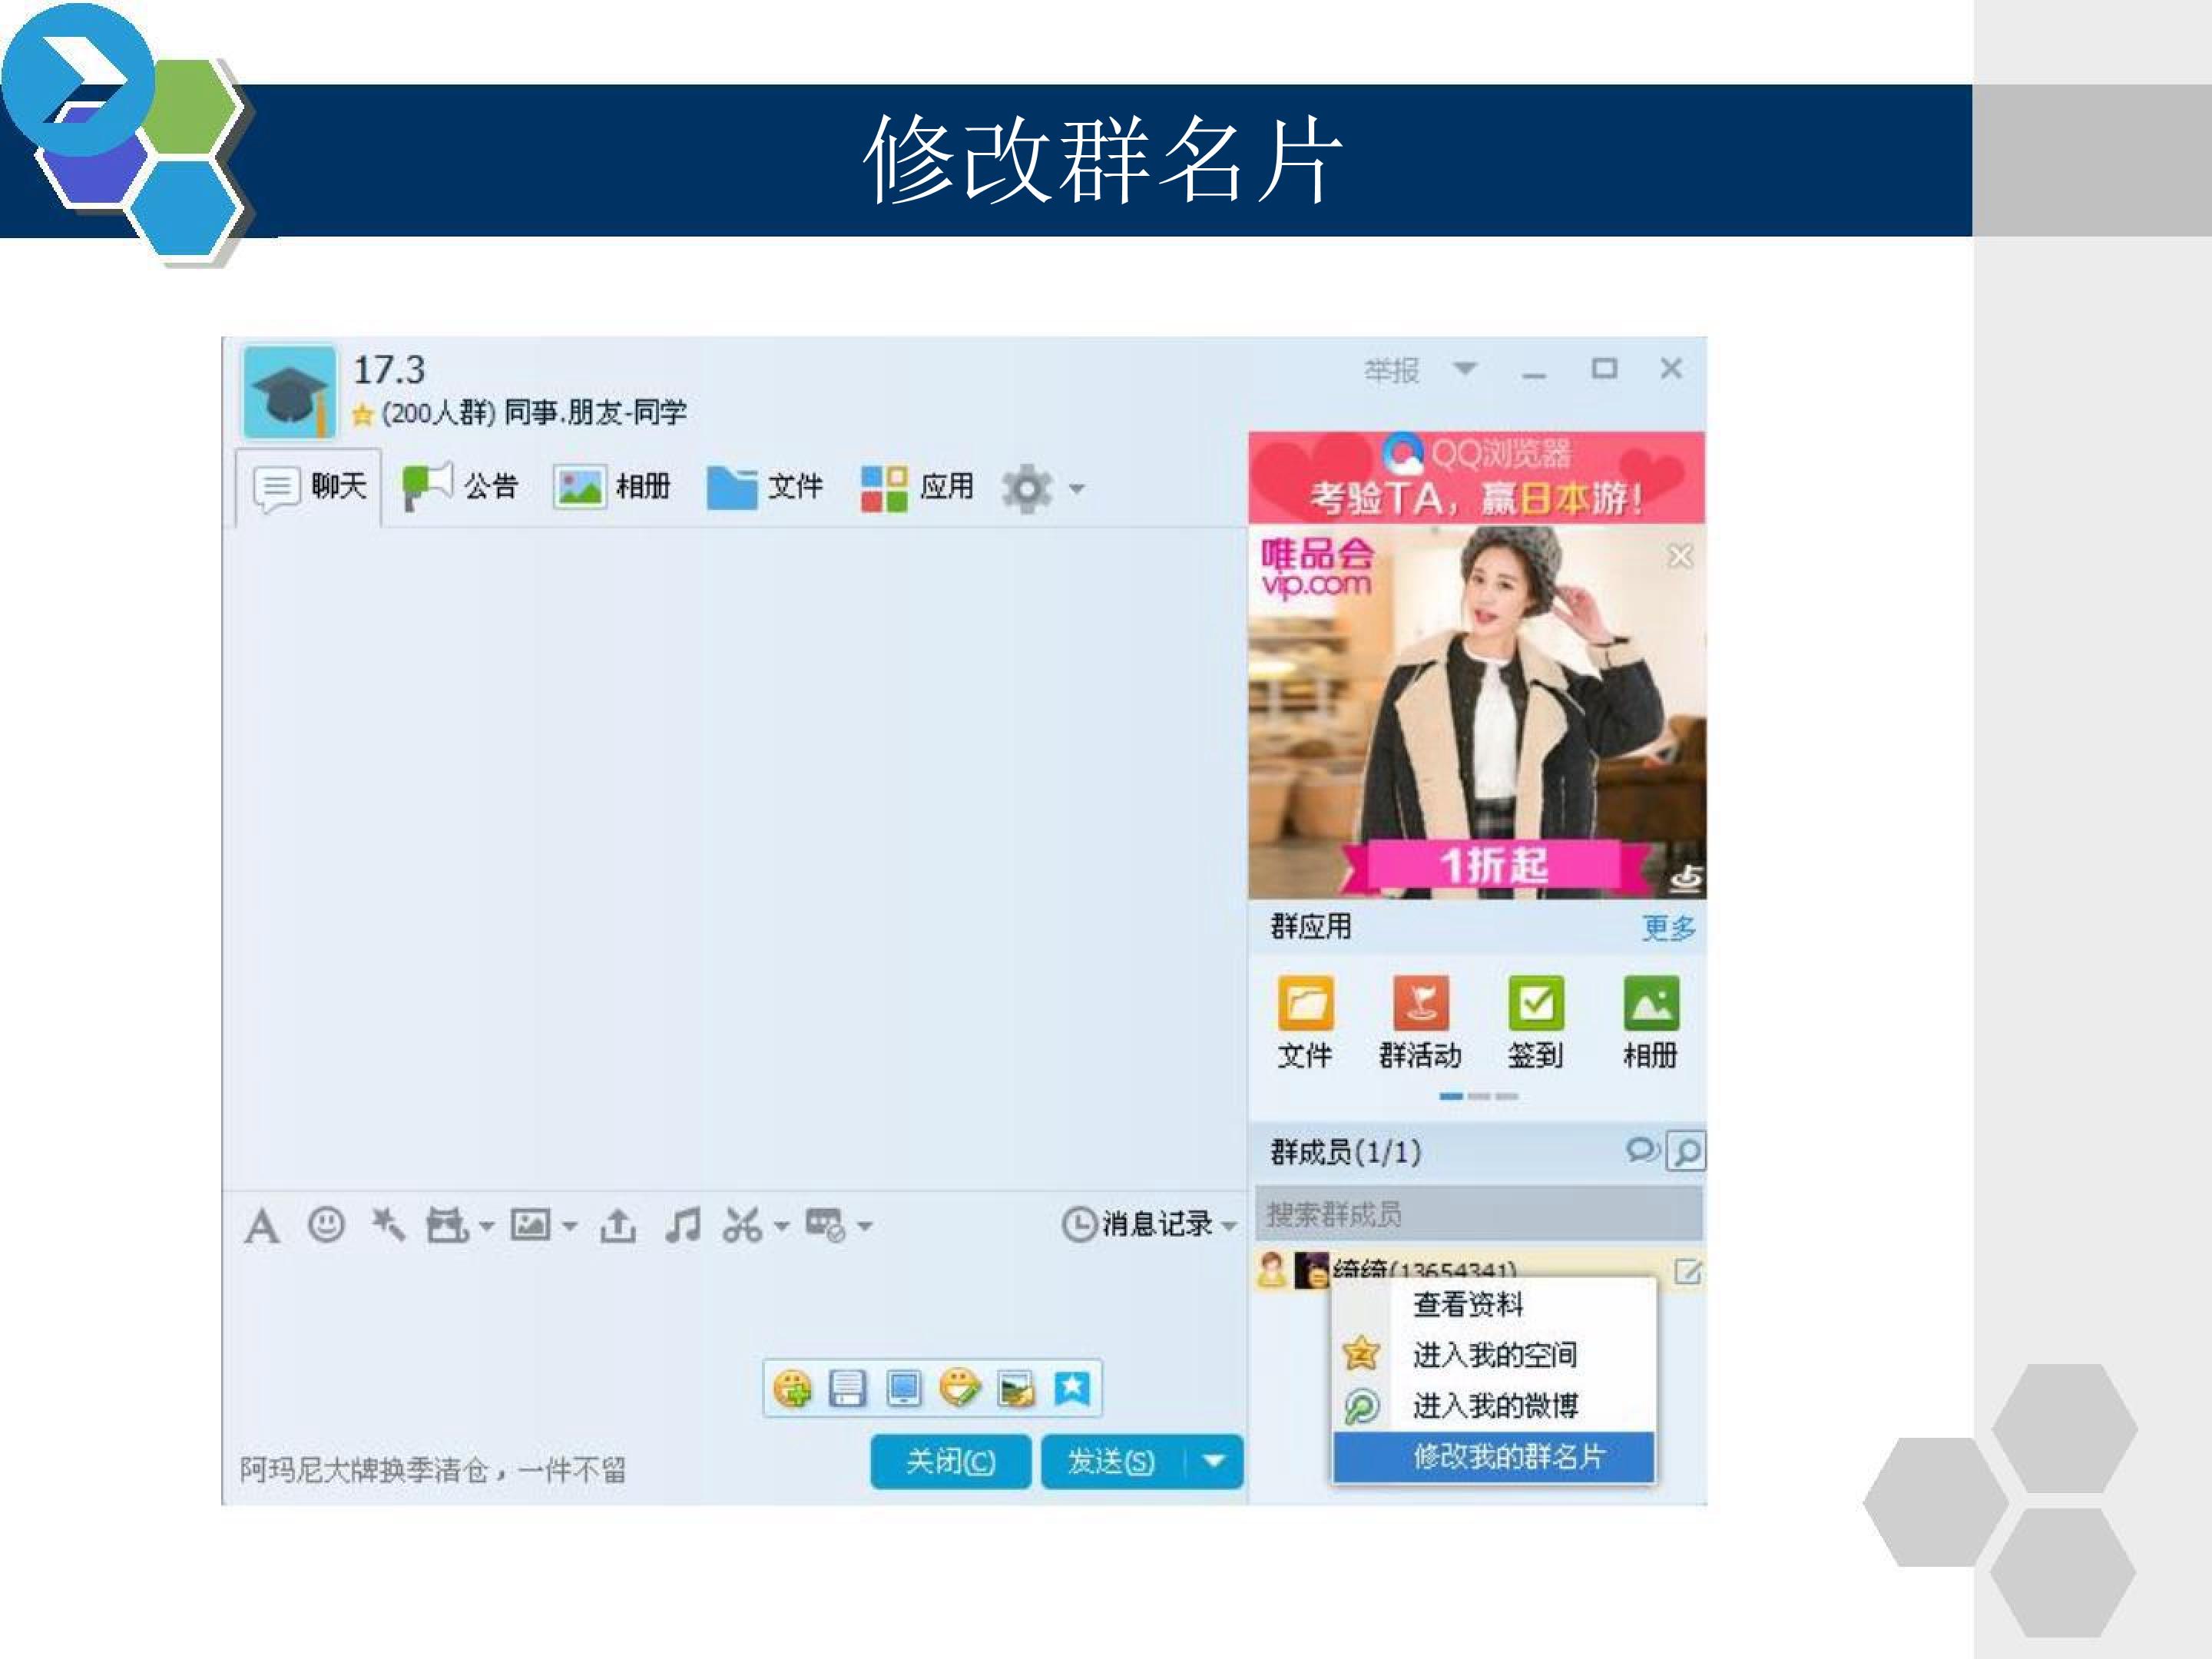This screenshot has width=2212, height=1659.
Task: Click the QQ浏览器 banner ad
Action: [x=1477, y=477]
